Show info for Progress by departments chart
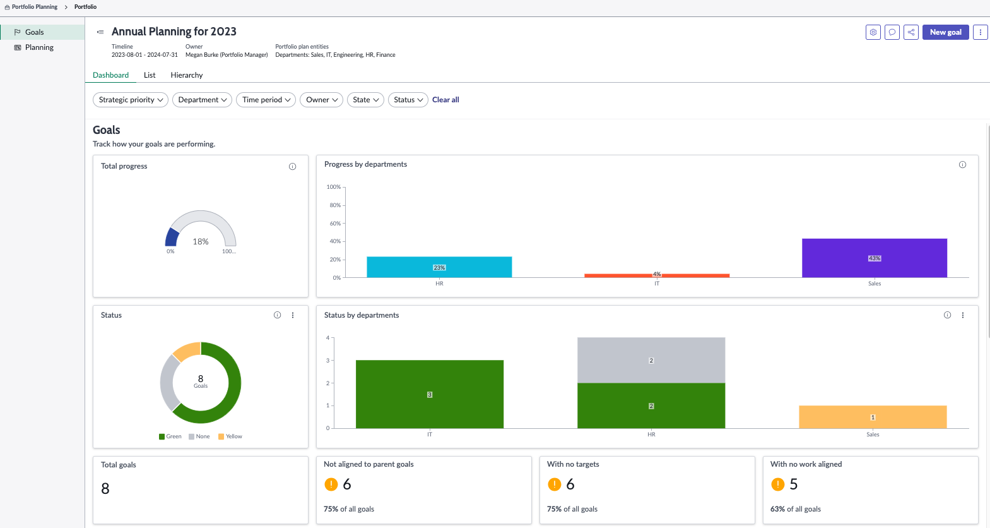This screenshot has height=528, width=990. click(x=962, y=165)
